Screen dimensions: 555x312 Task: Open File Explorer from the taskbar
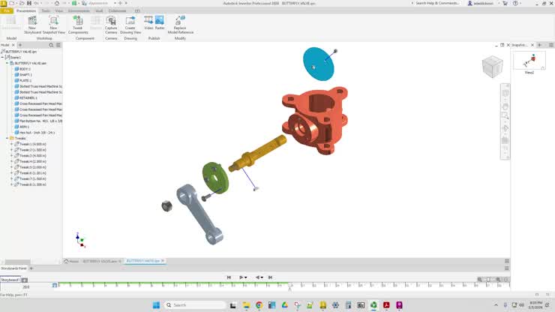tap(246, 305)
